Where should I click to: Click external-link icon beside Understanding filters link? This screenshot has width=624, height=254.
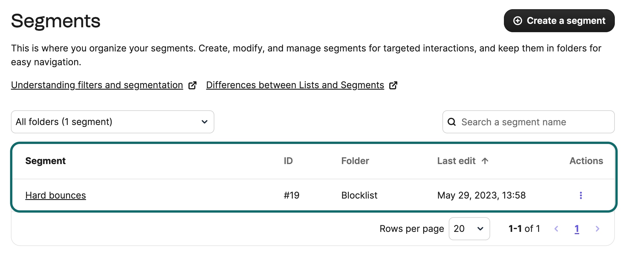pos(192,85)
